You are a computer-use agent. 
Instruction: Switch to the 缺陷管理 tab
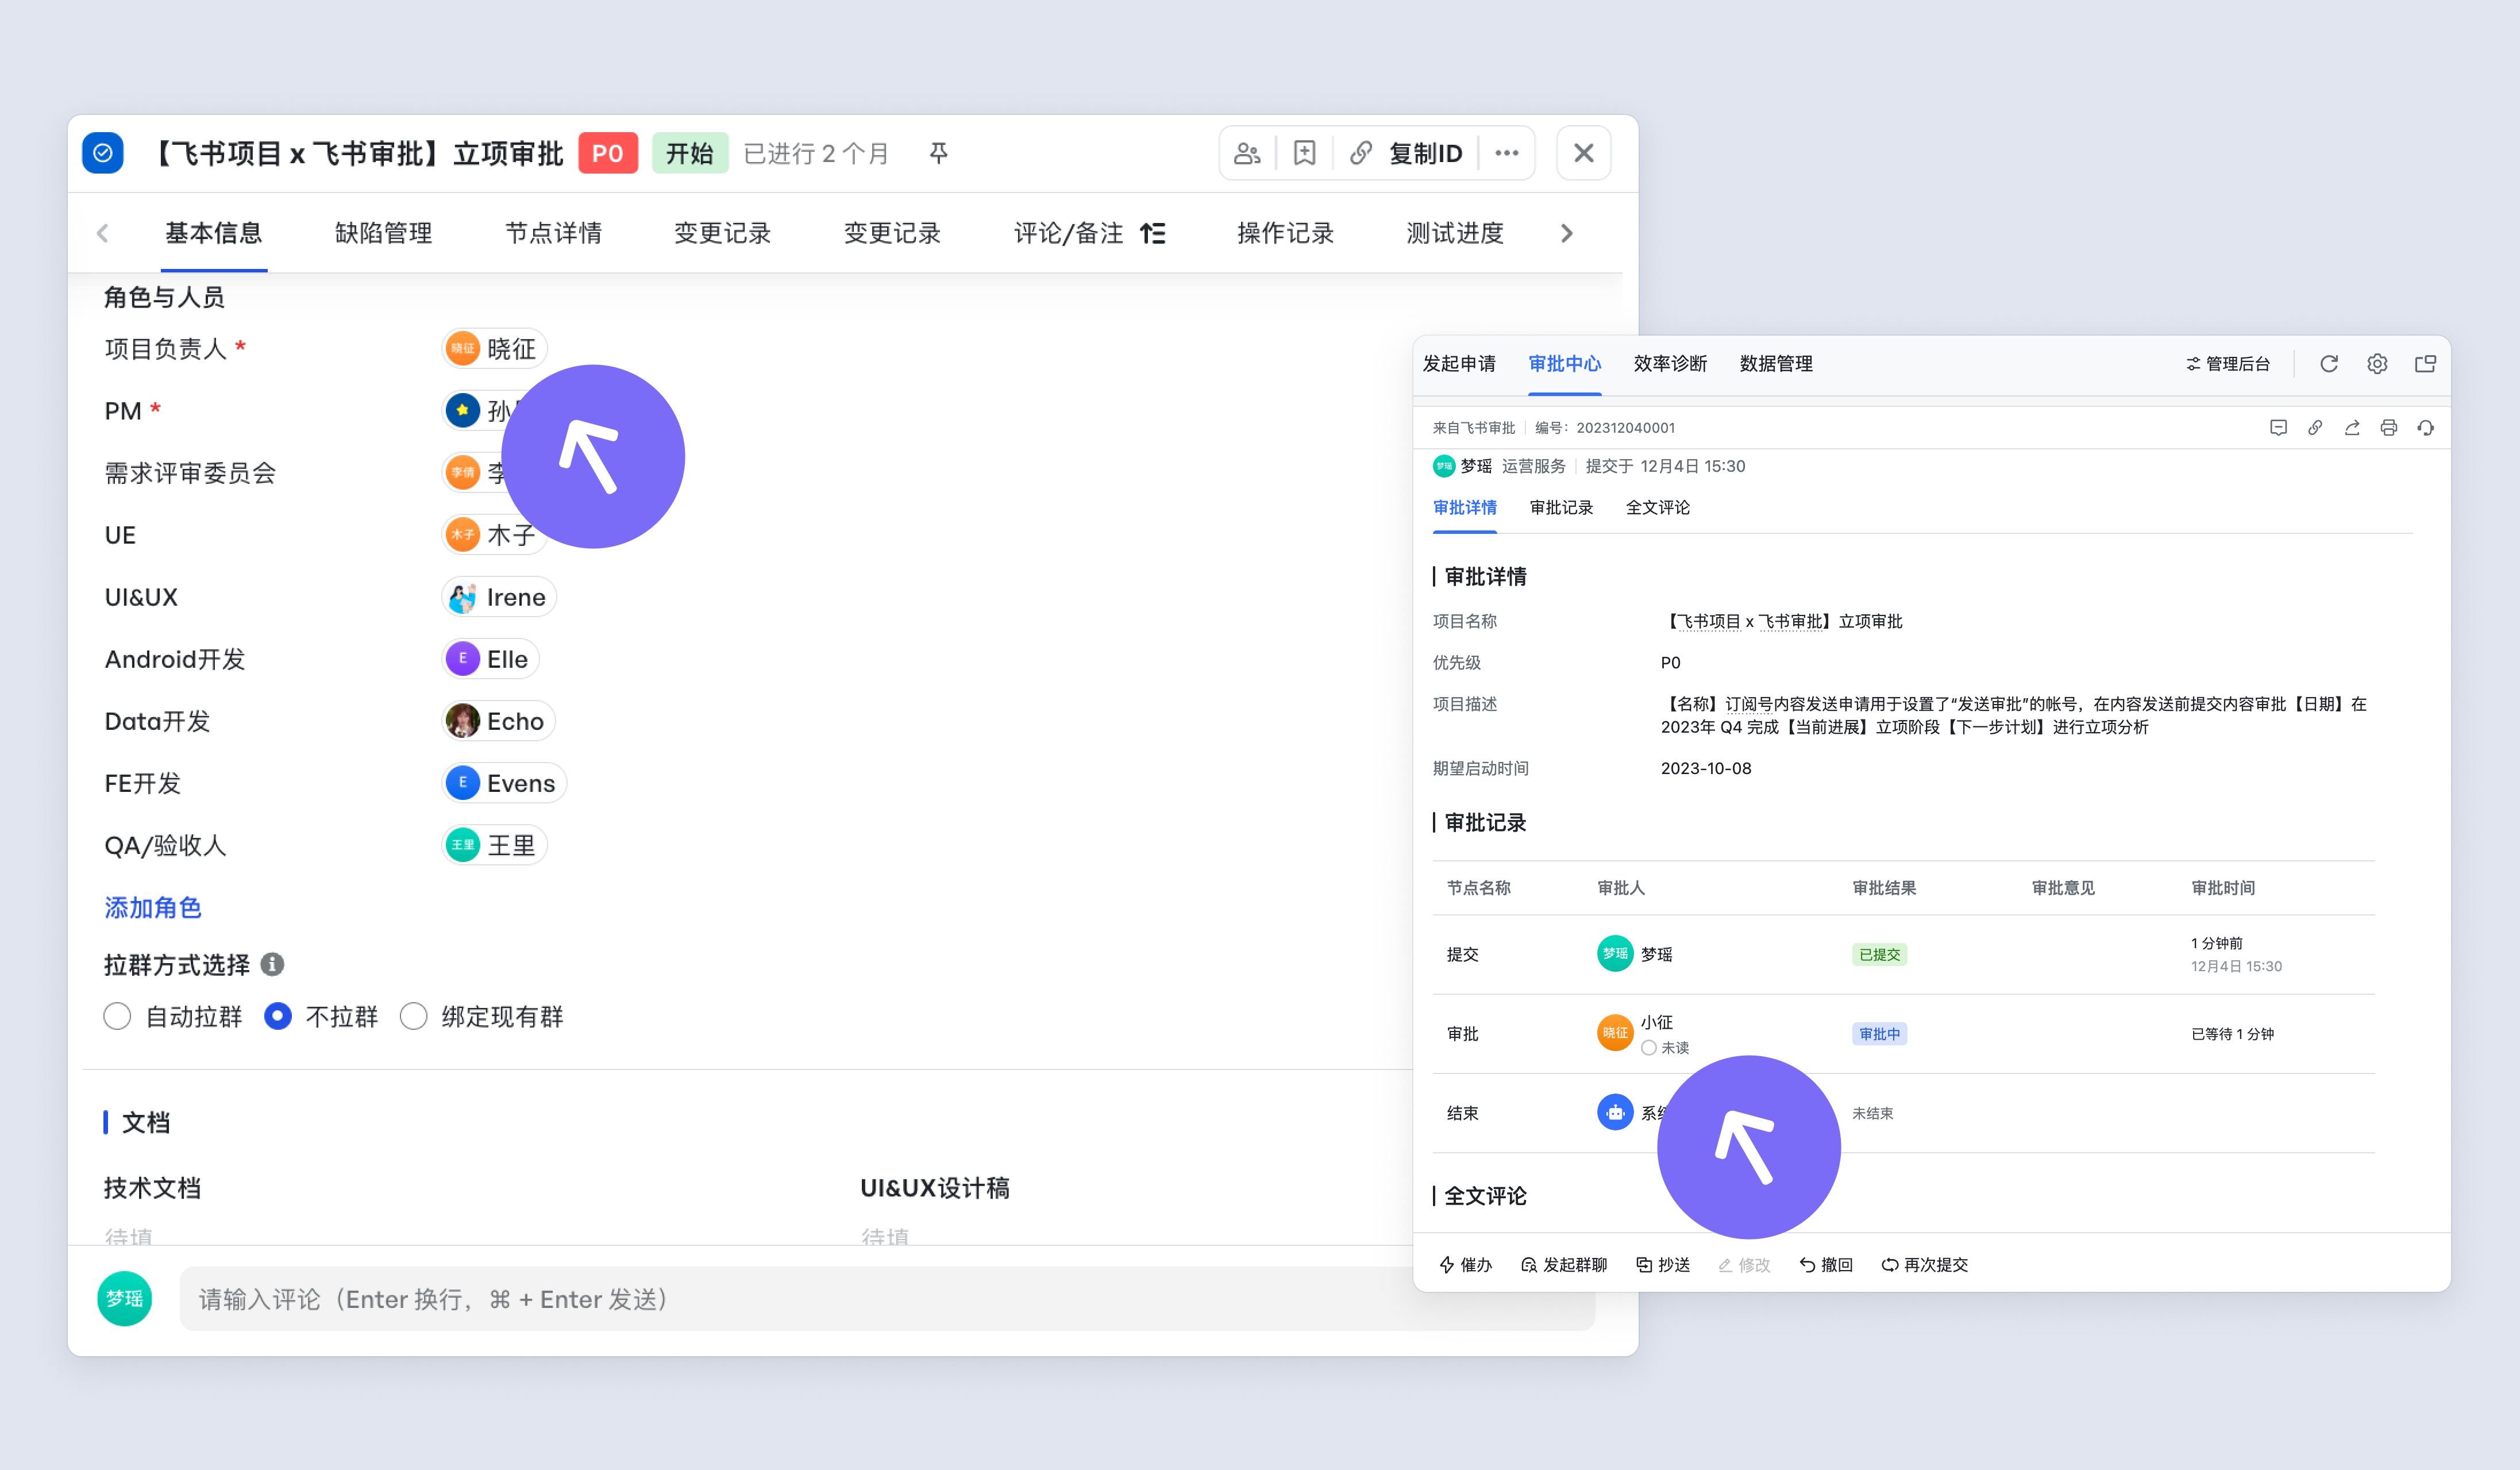383,233
